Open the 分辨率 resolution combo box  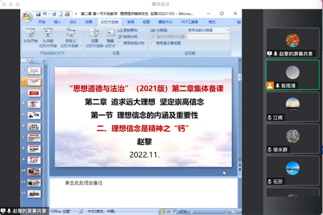click(x=208, y=30)
